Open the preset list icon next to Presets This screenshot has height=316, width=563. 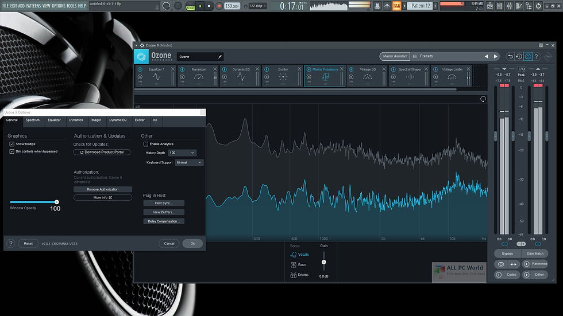[x=415, y=56]
